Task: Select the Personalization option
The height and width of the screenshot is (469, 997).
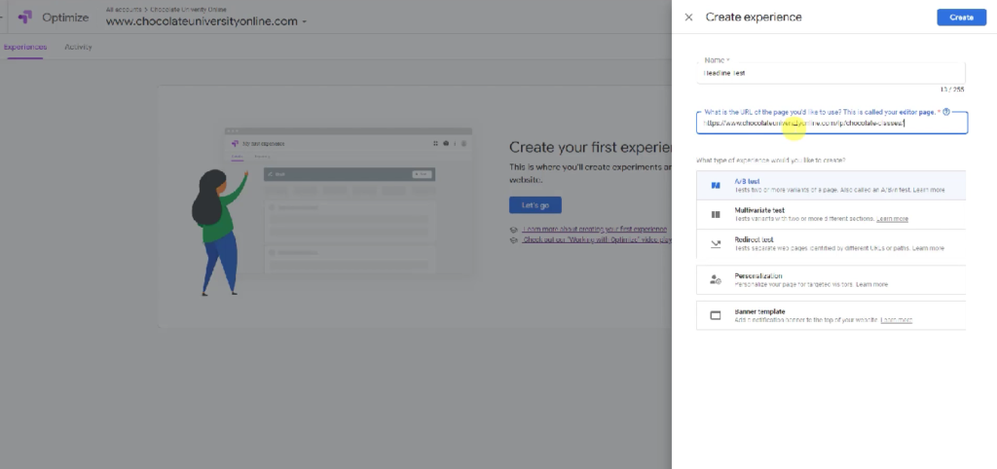Action: coord(831,279)
